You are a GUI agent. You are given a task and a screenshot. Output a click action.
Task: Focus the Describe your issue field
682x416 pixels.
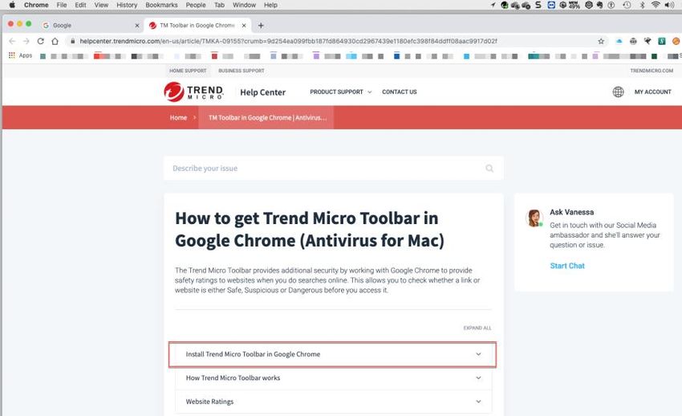click(x=334, y=169)
